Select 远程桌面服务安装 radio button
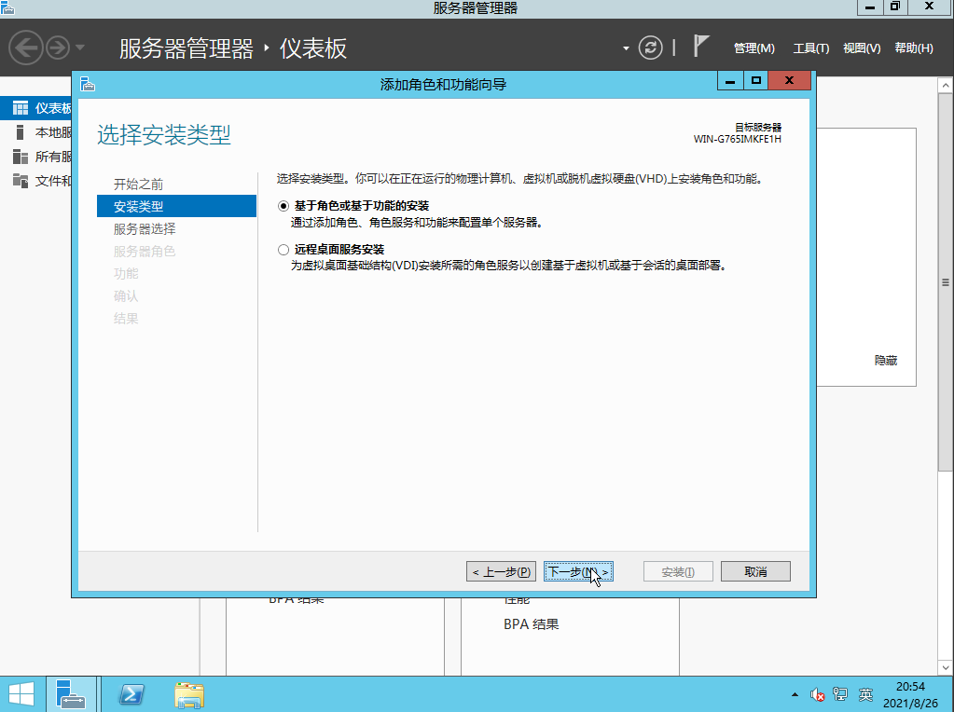The height and width of the screenshot is (712, 954). (283, 250)
